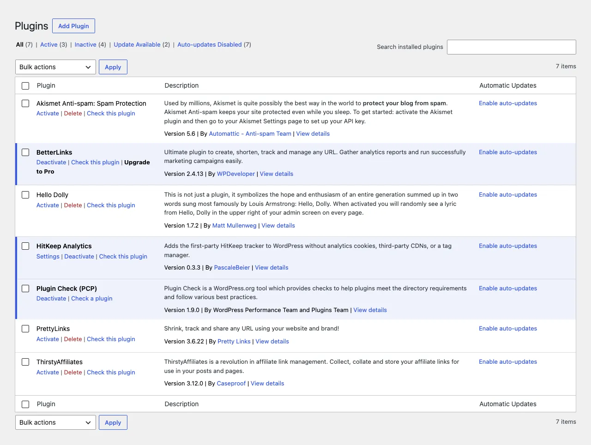591x445 pixels.
Task: Activate the ThirstyAffiliates plugin
Action: pos(48,373)
